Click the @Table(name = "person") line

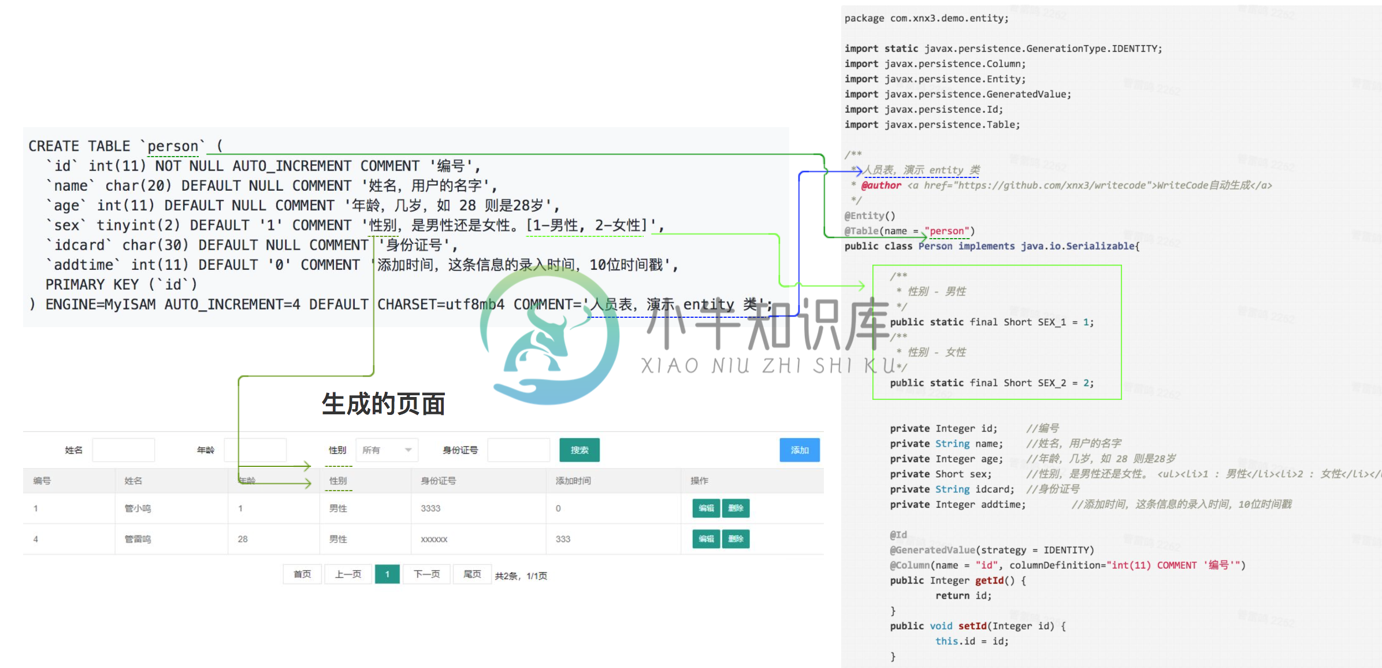click(x=909, y=231)
